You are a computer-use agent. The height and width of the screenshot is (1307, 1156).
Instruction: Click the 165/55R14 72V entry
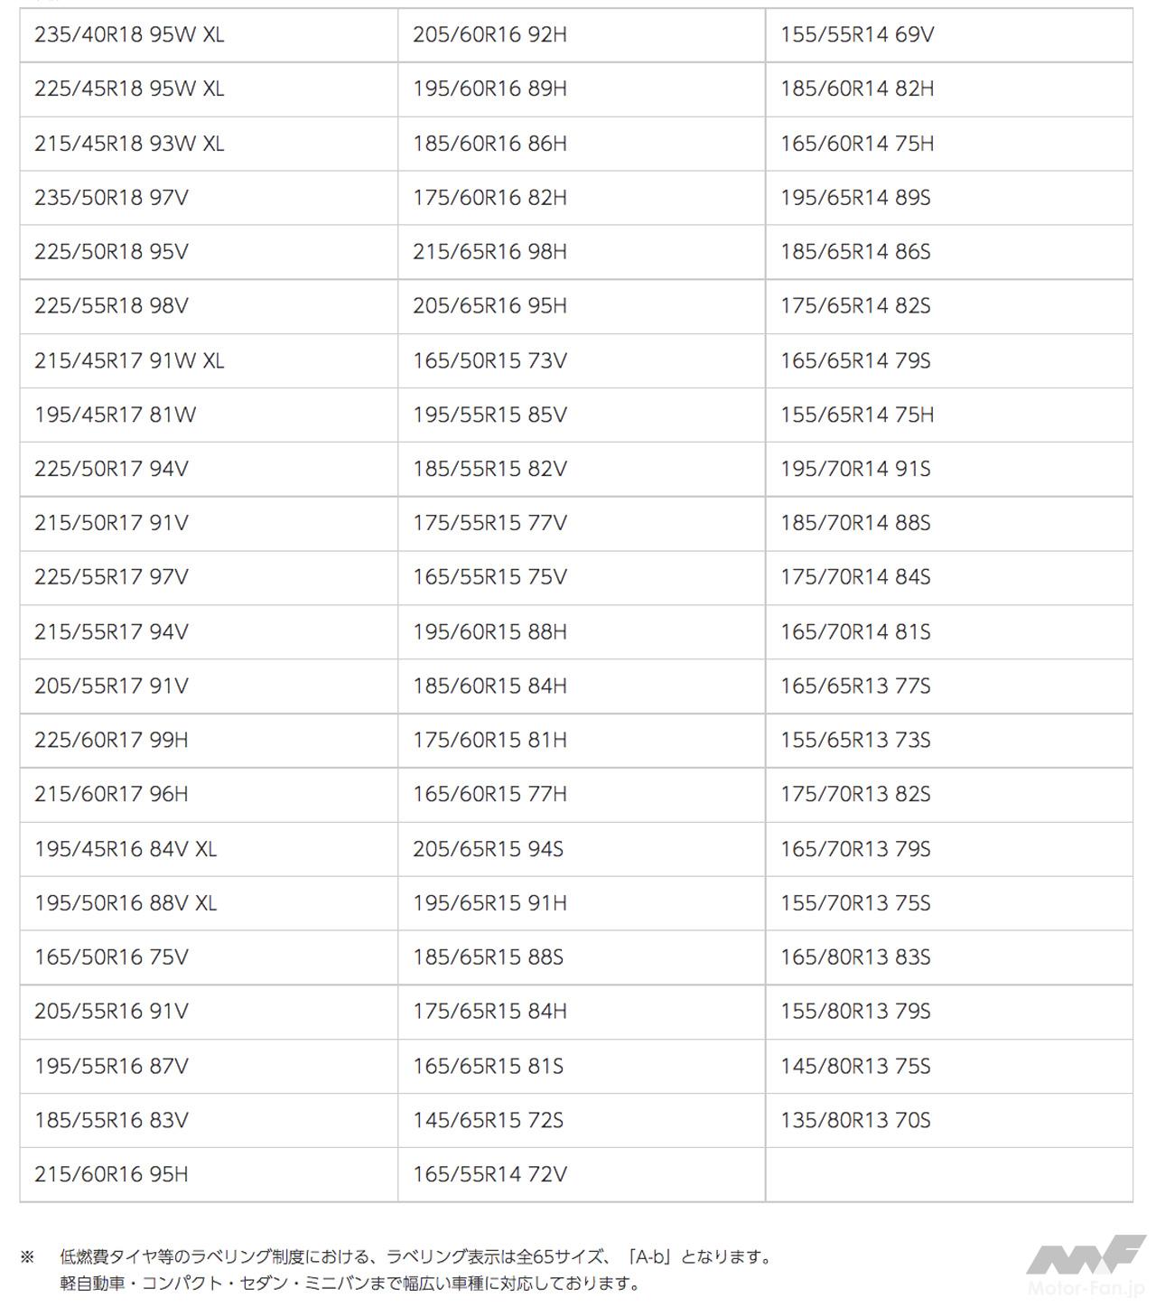(x=489, y=1175)
